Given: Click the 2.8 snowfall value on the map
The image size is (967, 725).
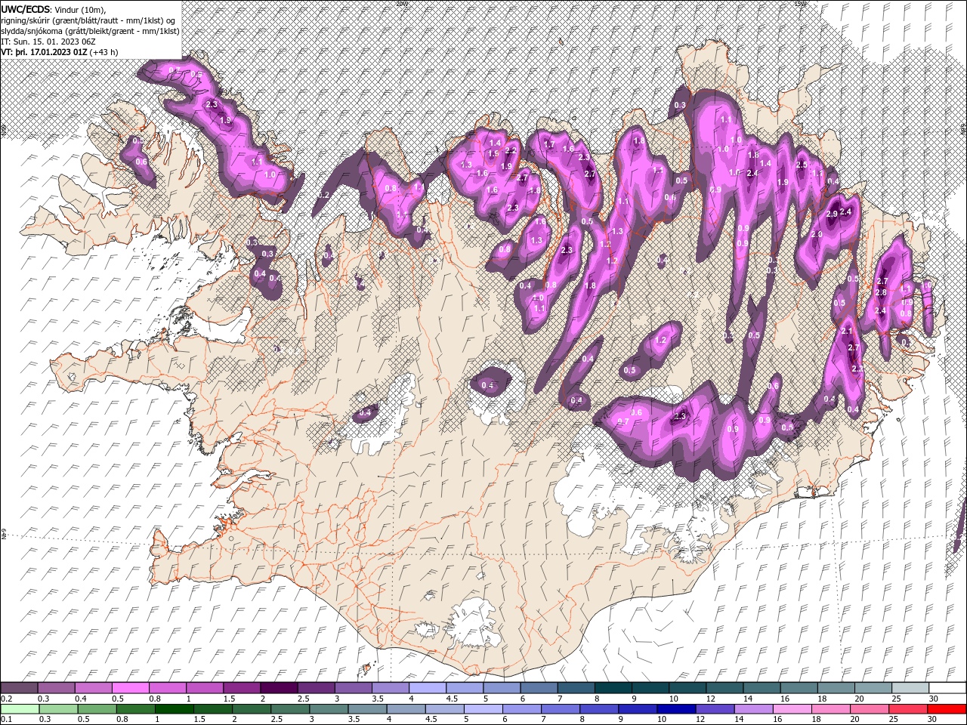Looking at the screenshot, I should (880, 293).
